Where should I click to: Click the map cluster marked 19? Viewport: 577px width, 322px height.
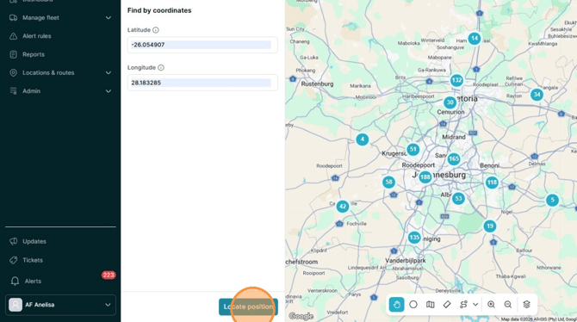[490, 226]
